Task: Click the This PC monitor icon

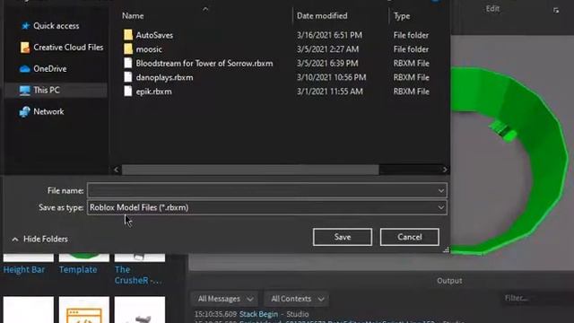Action: tap(24, 90)
